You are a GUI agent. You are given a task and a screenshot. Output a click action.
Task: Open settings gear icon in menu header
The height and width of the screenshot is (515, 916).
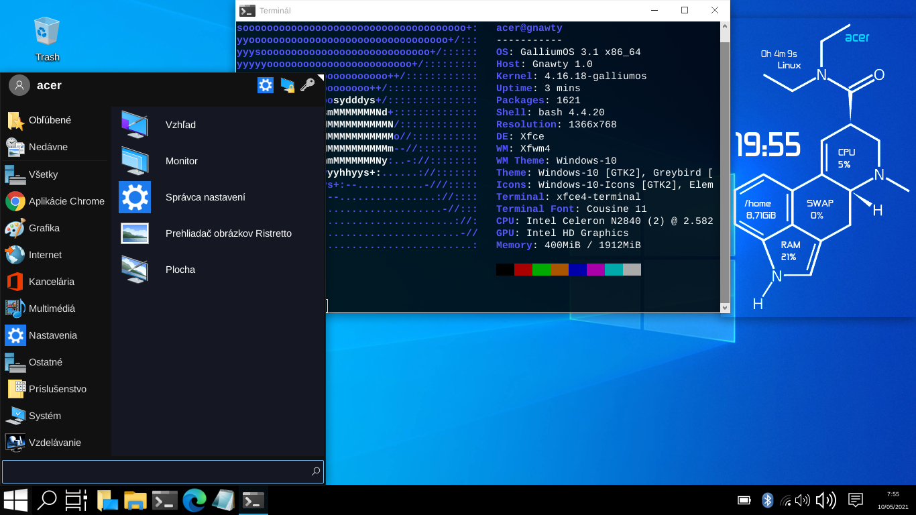[266, 85]
